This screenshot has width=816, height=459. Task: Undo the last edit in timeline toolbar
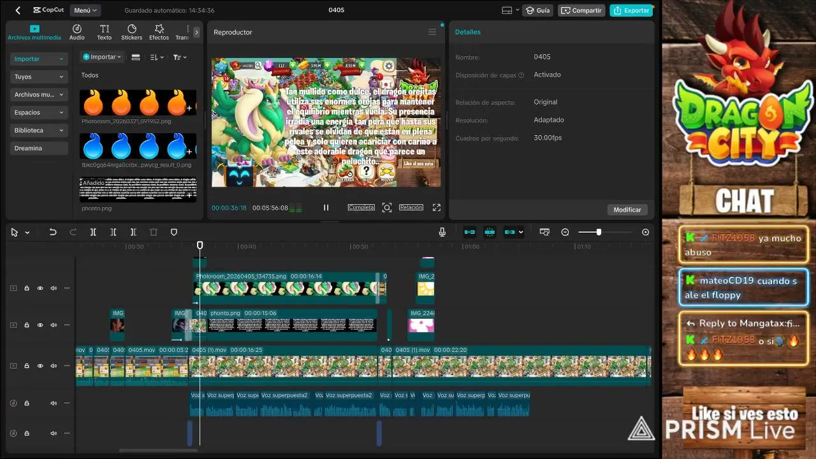coord(53,233)
